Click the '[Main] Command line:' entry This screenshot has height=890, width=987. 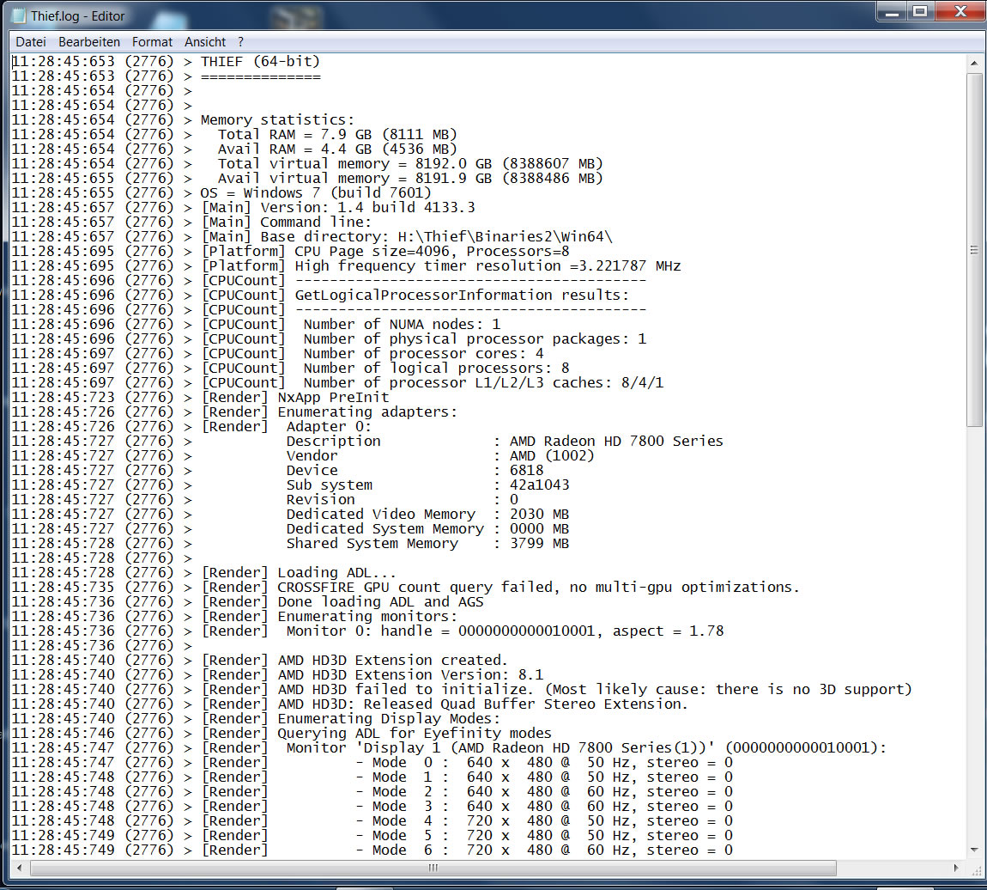coord(287,222)
